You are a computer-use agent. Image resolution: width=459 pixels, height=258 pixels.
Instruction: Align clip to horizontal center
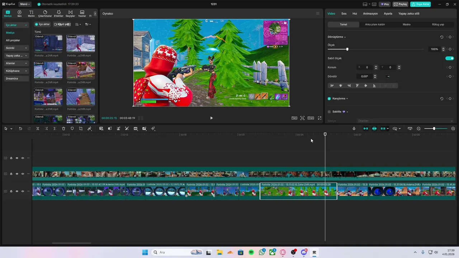click(341, 86)
